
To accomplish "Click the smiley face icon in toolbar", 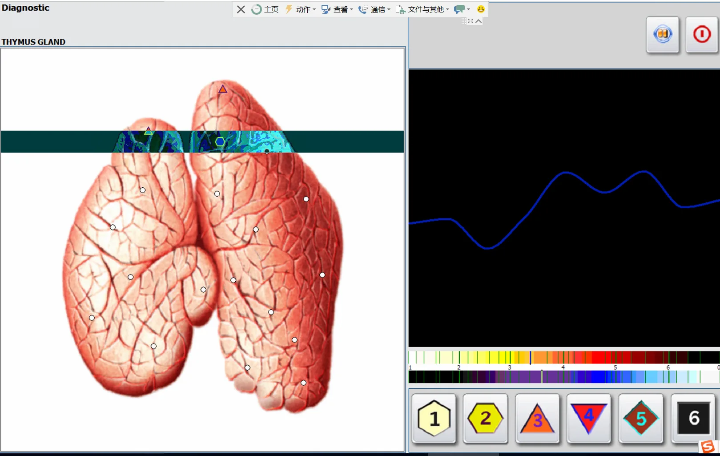I will pyautogui.click(x=481, y=9).
